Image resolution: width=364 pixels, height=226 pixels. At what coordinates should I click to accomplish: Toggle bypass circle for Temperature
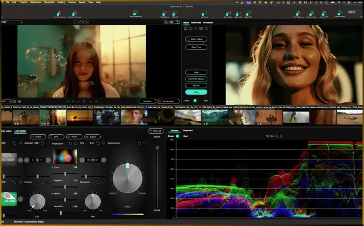145,143
